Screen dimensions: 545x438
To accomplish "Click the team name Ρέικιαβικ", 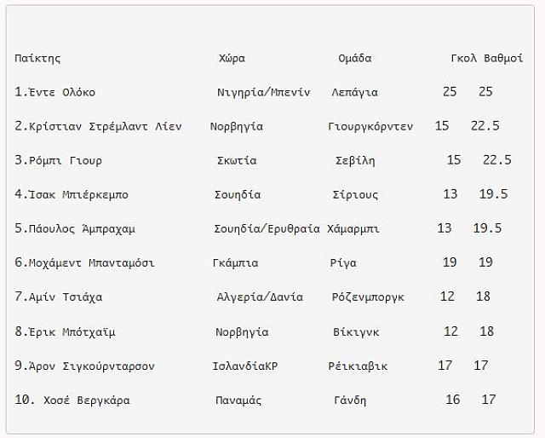I will [358, 366].
